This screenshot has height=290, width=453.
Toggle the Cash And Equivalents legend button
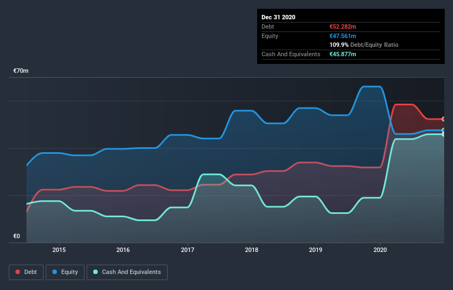click(x=127, y=272)
